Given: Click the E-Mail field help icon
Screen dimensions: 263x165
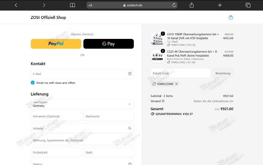Looking at the screenshot, I should point(130,74).
